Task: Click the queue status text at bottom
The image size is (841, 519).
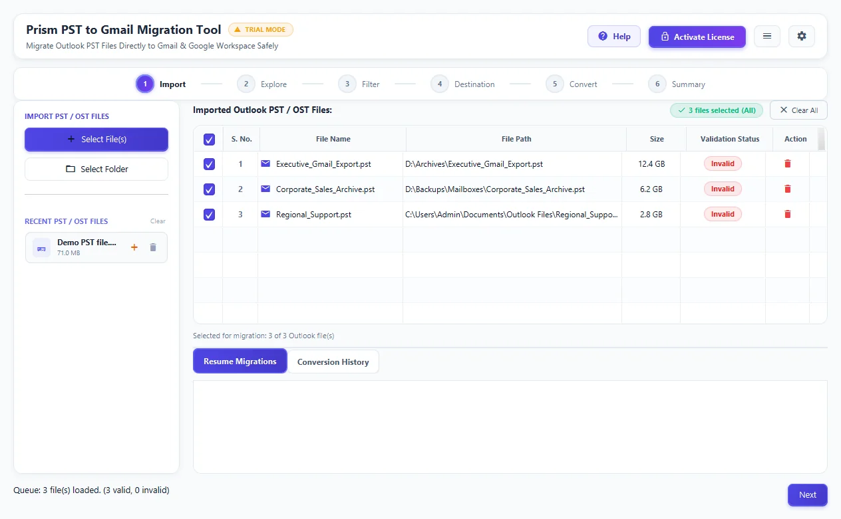Action: (x=91, y=490)
